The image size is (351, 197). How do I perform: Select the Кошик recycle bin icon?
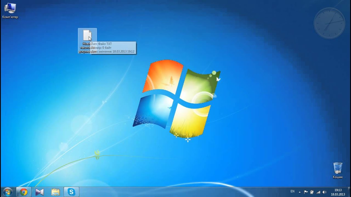click(338, 170)
